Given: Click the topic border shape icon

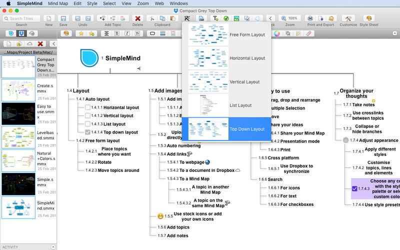Looking at the screenshot, I should tap(152, 33).
